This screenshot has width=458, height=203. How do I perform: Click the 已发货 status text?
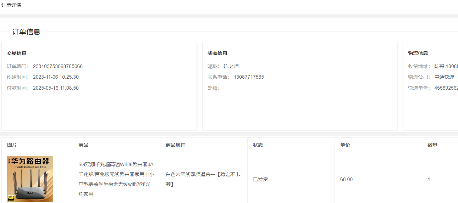(260, 179)
